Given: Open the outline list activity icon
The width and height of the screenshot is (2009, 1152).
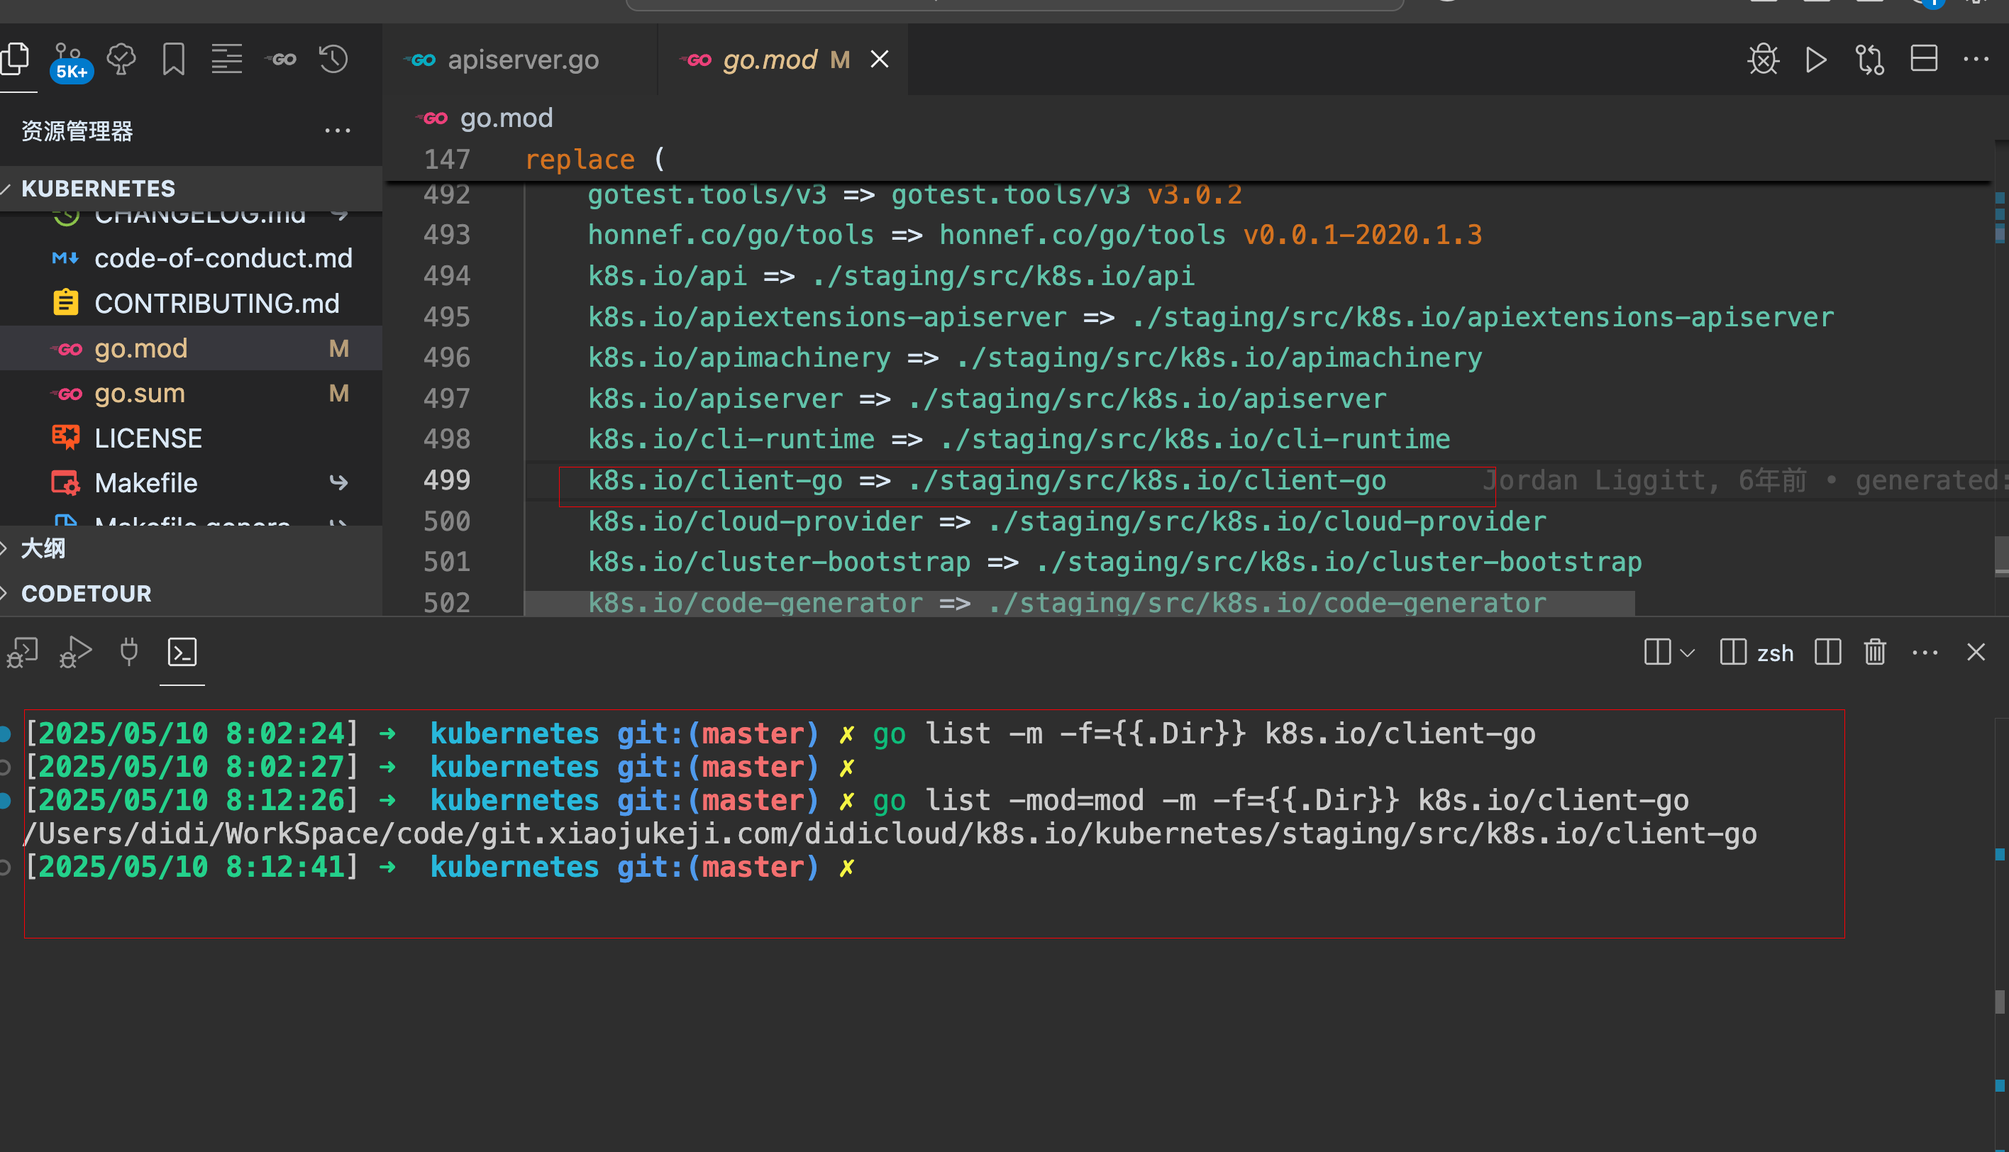Looking at the screenshot, I should pyautogui.click(x=226, y=59).
